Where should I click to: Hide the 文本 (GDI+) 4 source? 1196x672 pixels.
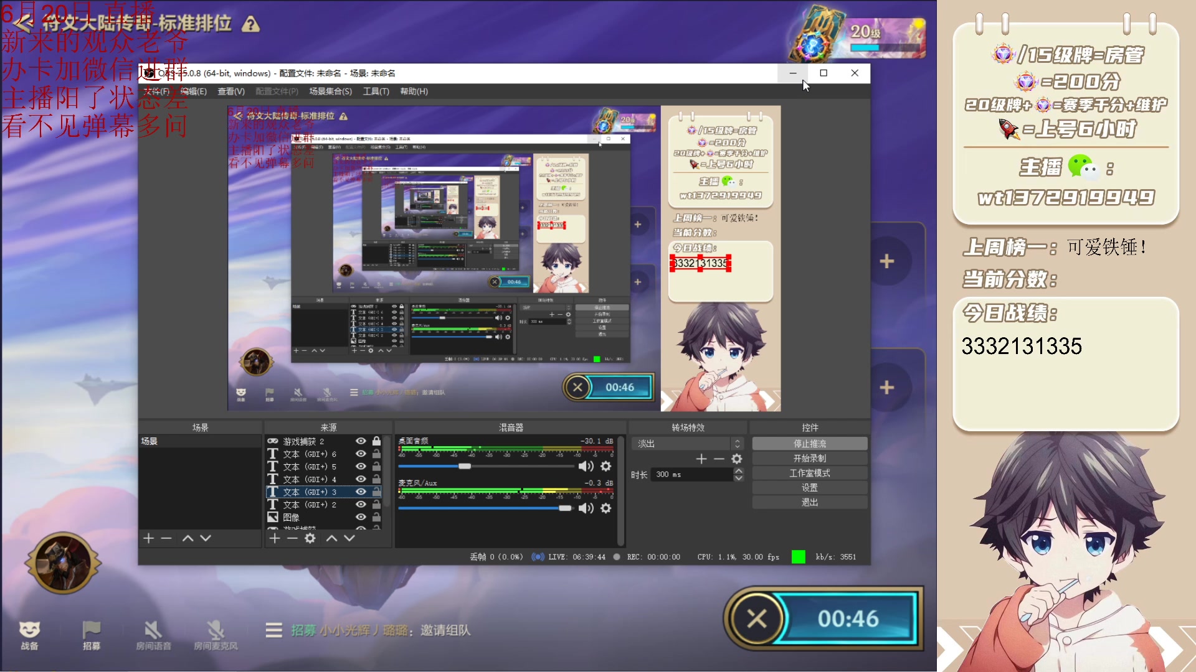pos(361,478)
